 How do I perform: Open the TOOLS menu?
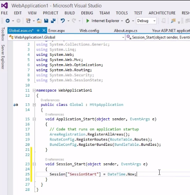coord(122,13)
